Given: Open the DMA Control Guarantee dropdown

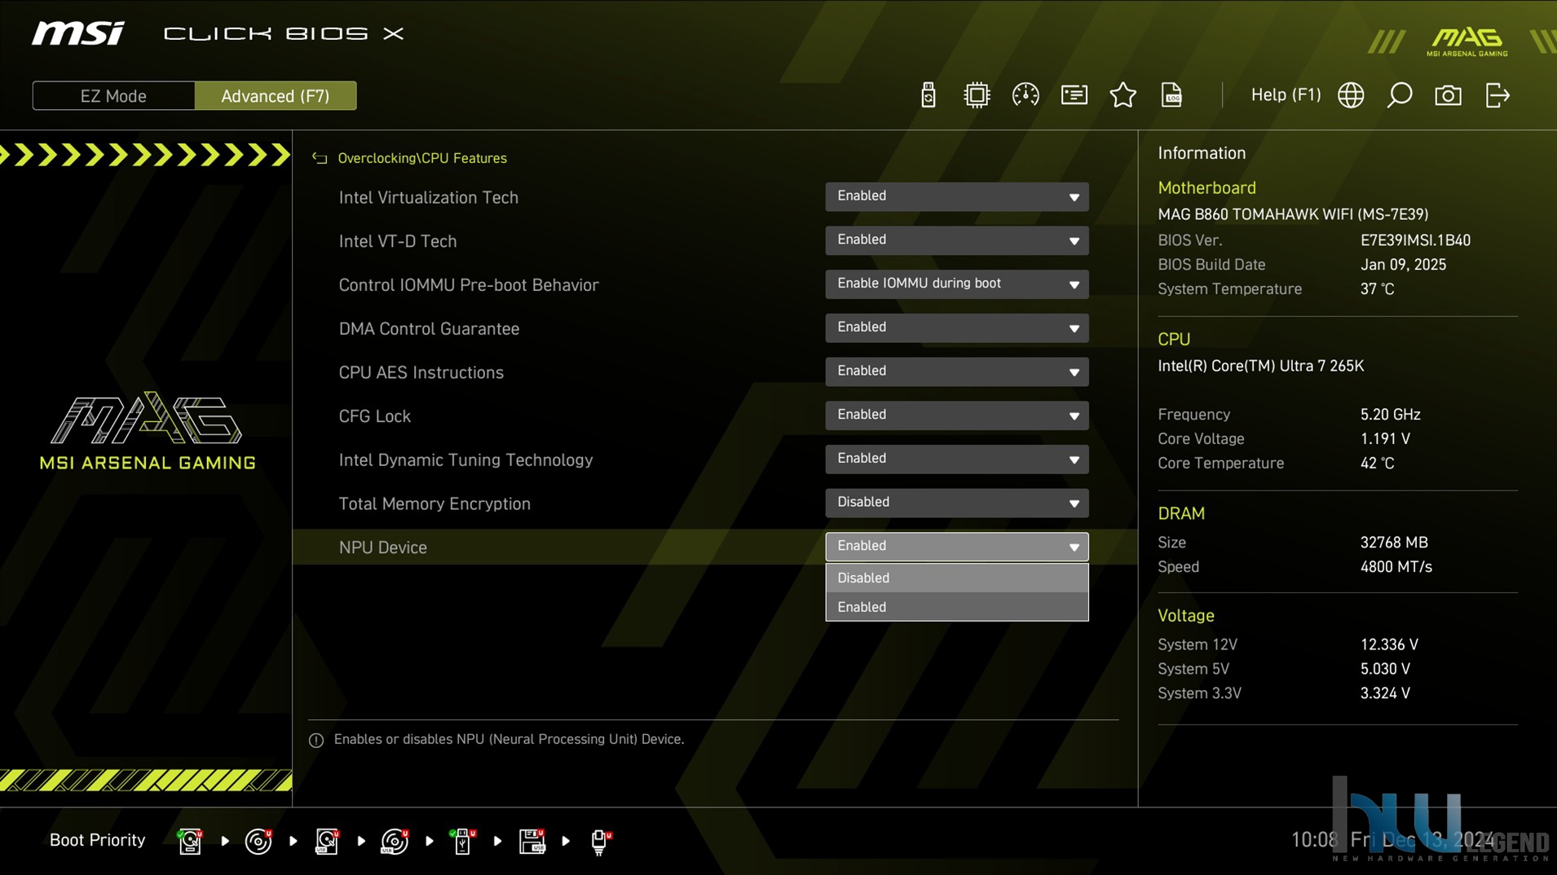Looking at the screenshot, I should [x=957, y=328].
